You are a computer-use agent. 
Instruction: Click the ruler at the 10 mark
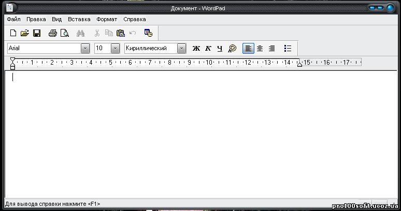coord(209,63)
